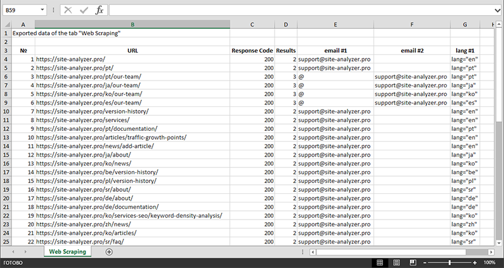
Task: Select column C header
Action: point(252,25)
